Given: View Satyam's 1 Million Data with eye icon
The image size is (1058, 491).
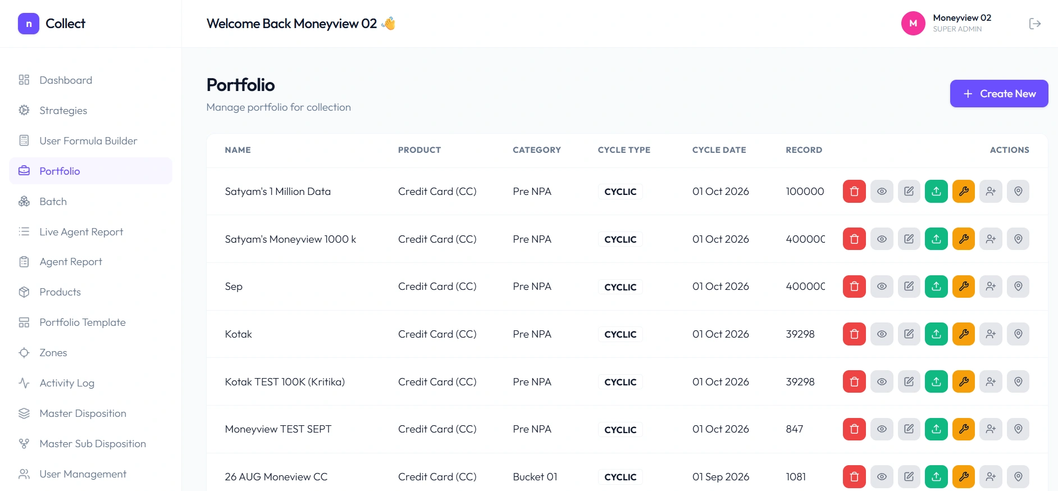Looking at the screenshot, I should point(882,192).
